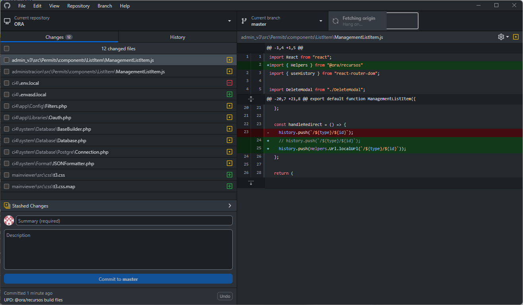523x305 pixels.
Task: Click the GitHub logo icon
Action: coord(7,6)
